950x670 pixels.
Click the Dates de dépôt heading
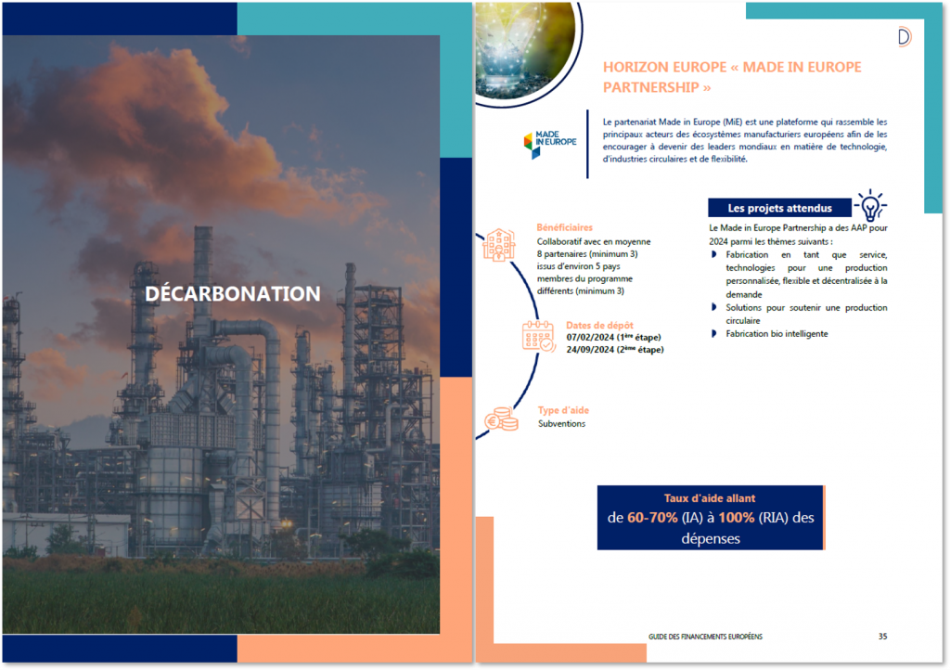click(599, 325)
